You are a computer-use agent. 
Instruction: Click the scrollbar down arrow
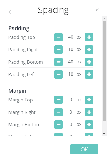(x=104, y=134)
